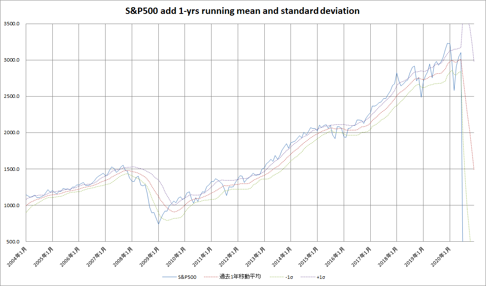Viewport: 486px width, 286px height.
Task: Select the 3500.0 y-axis label
Action: 12,24
